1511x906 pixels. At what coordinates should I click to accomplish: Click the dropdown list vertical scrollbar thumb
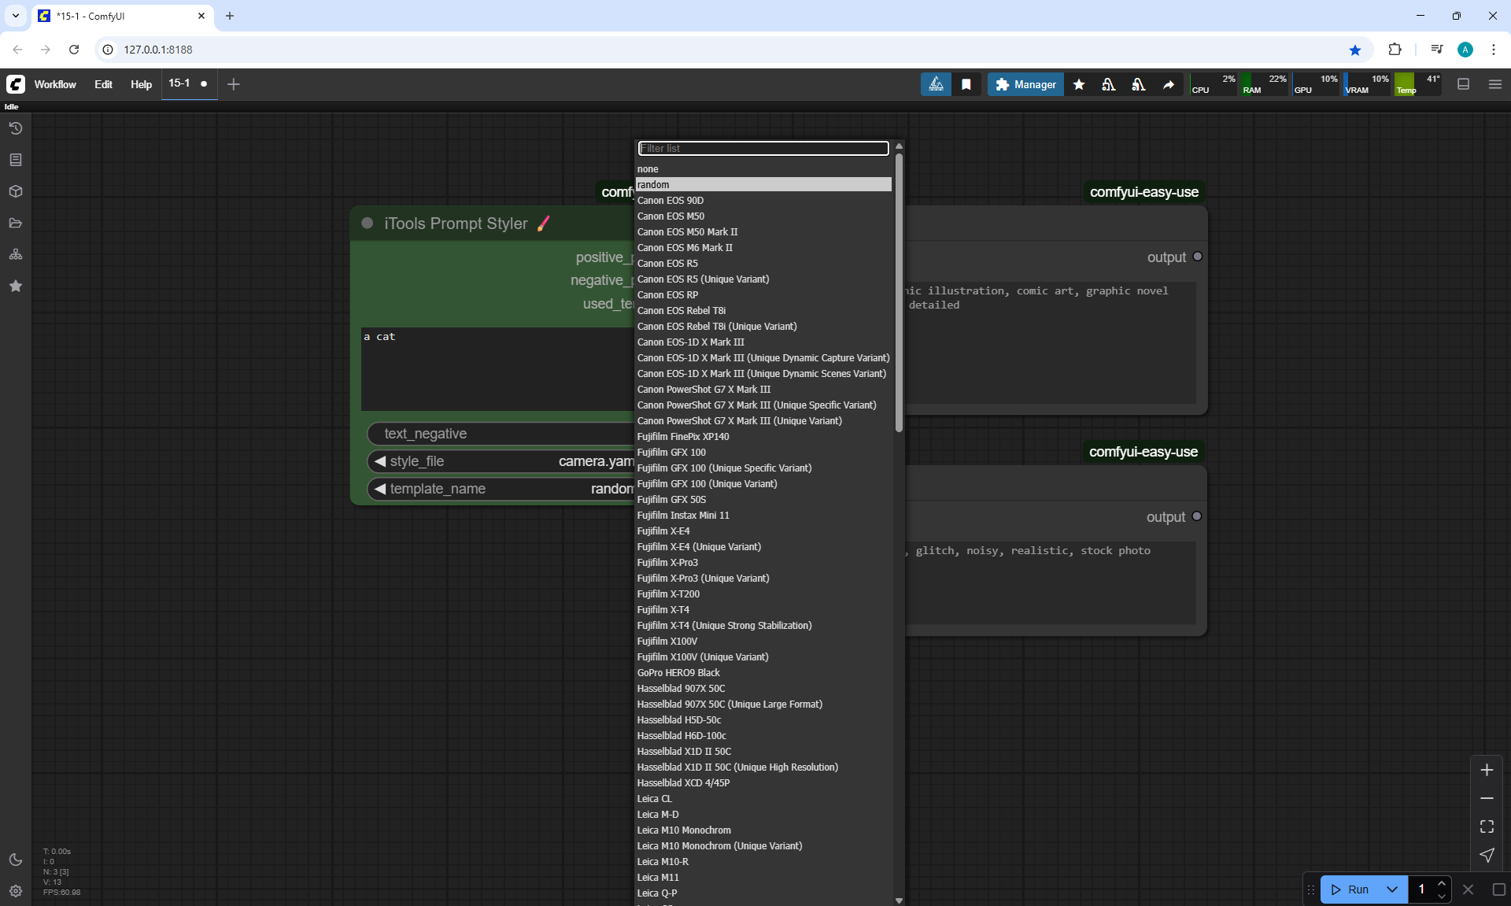(x=899, y=291)
